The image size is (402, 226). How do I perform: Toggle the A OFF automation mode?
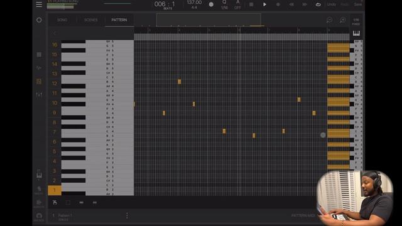pos(237,4)
